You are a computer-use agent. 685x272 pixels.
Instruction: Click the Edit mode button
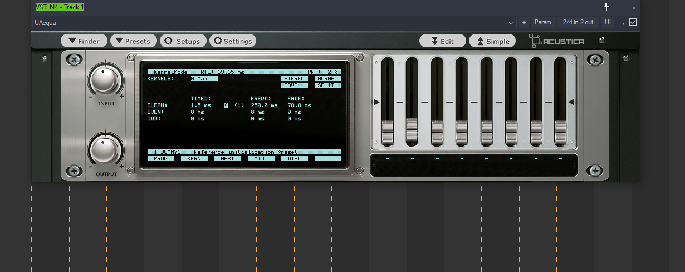(443, 41)
